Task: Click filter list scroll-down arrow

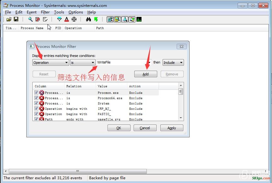Action: (x=181, y=118)
